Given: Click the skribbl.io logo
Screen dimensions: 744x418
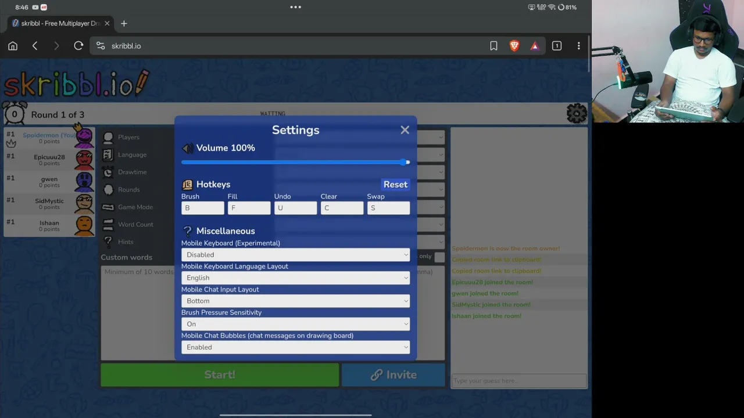Looking at the screenshot, I should tap(77, 84).
